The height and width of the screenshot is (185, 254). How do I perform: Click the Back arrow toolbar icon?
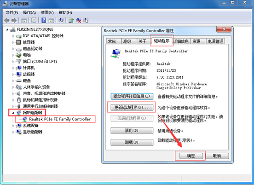coord(7,20)
